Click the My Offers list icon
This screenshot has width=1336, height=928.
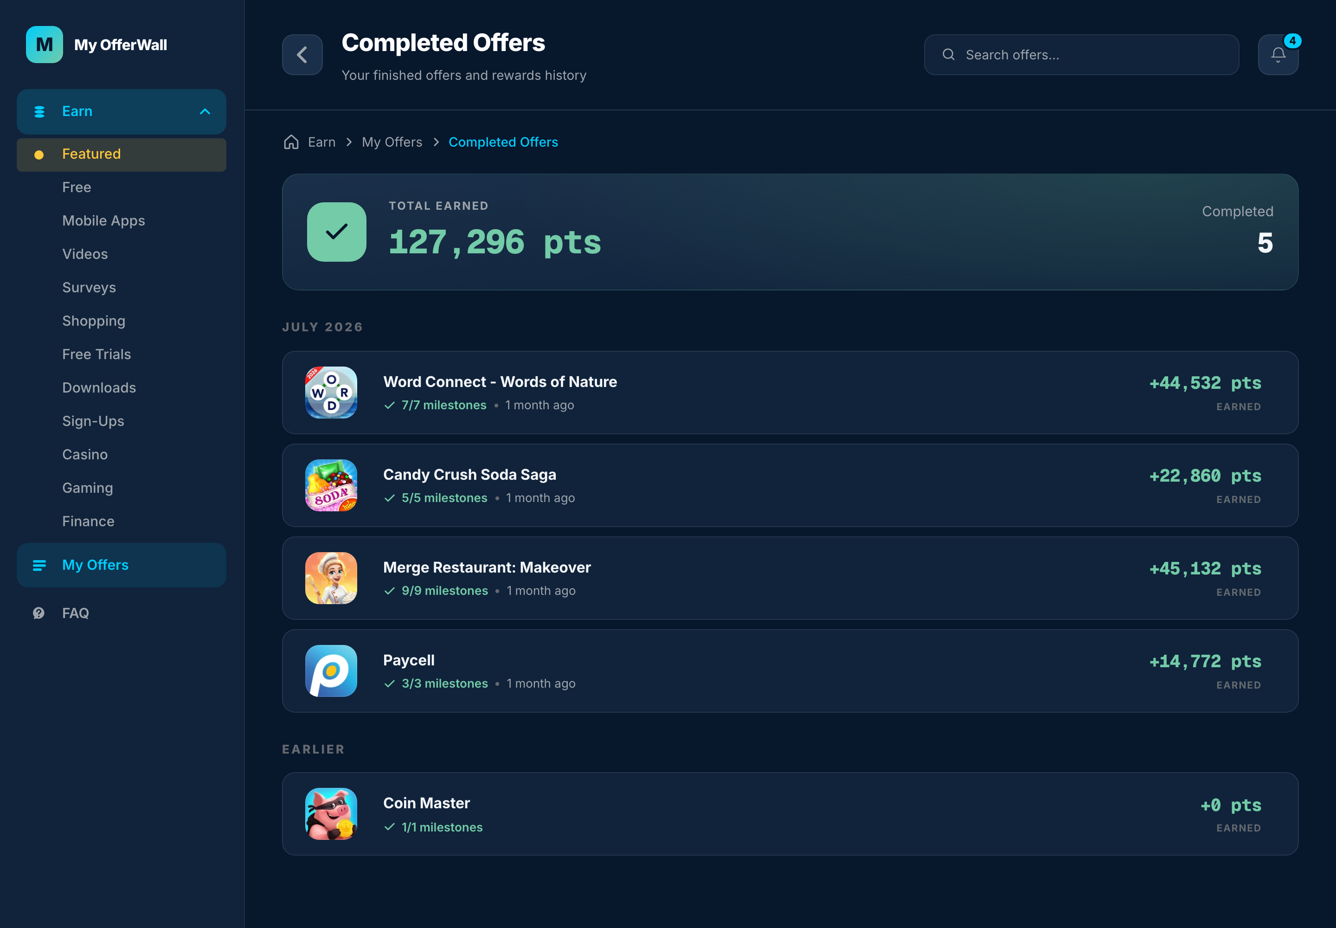pyautogui.click(x=39, y=565)
